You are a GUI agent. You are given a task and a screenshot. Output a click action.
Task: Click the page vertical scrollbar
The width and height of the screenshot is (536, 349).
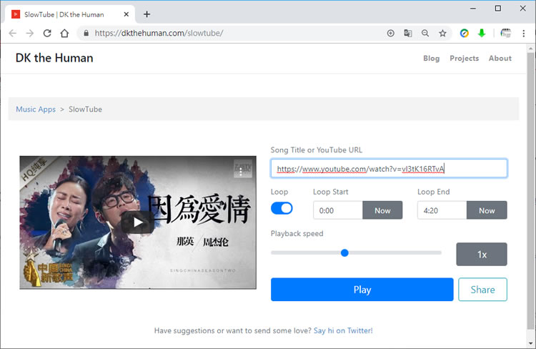[530, 190]
